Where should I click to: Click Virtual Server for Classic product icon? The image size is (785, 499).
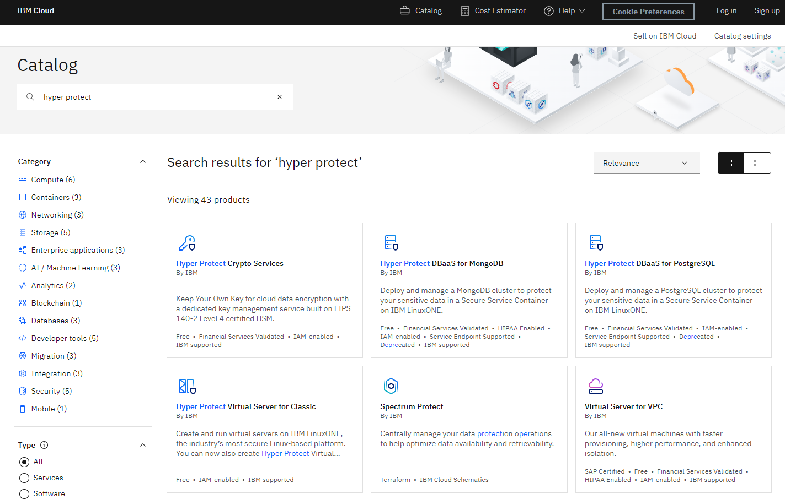(187, 386)
